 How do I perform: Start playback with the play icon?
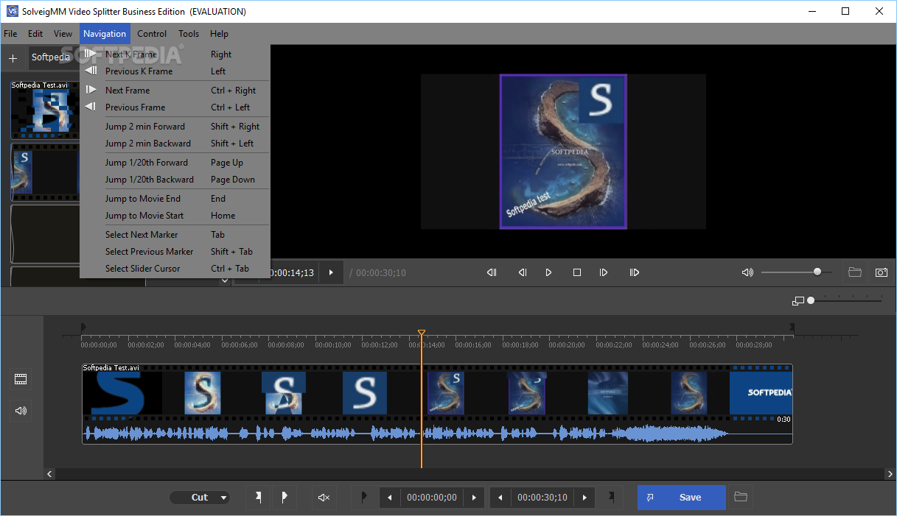tap(548, 272)
